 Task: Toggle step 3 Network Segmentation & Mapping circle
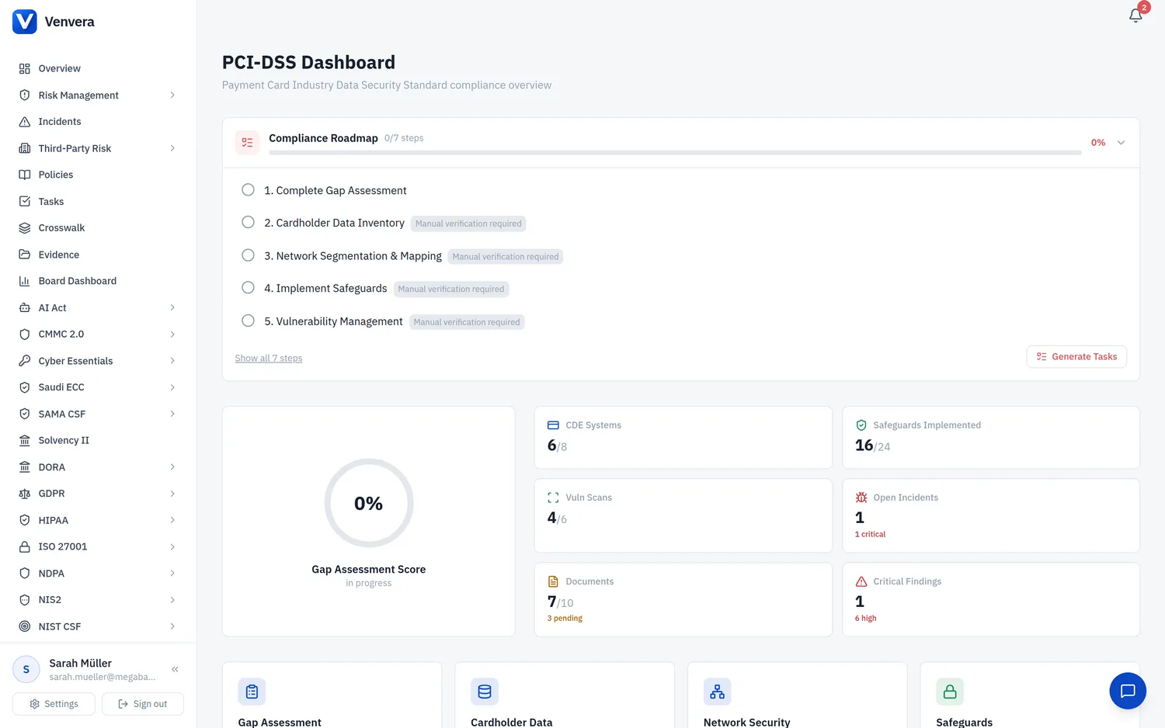248,255
